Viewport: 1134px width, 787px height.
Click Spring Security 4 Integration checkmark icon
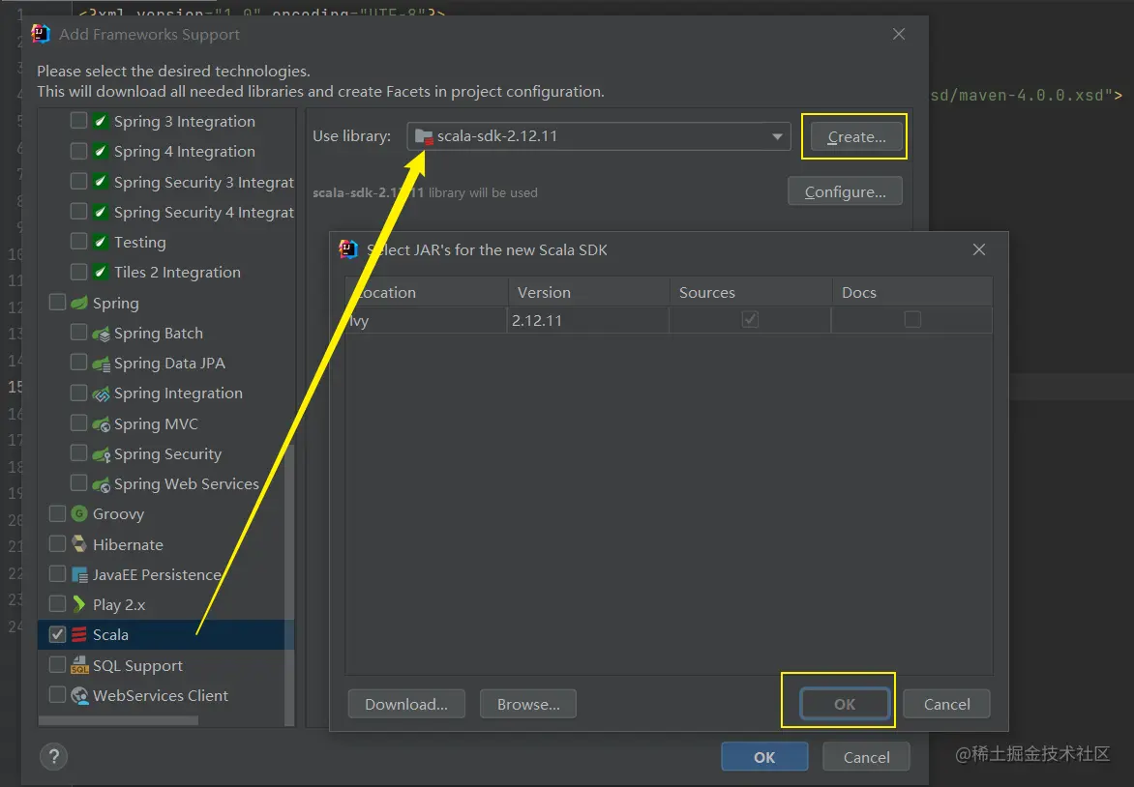[x=102, y=212]
